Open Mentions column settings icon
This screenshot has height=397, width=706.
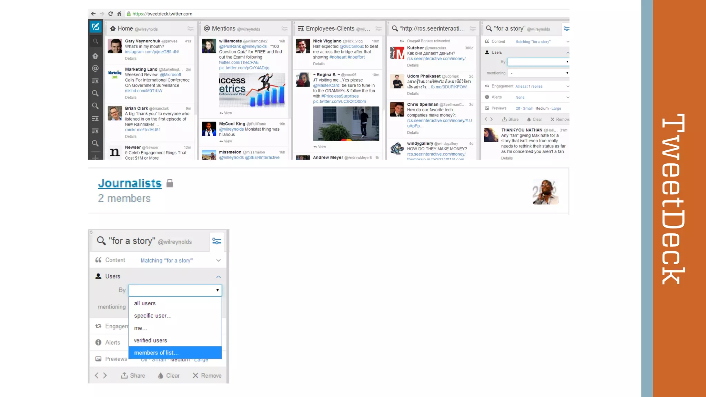click(284, 29)
